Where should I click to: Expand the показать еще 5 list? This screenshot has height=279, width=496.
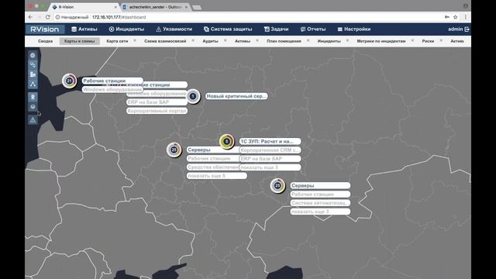(x=217, y=176)
